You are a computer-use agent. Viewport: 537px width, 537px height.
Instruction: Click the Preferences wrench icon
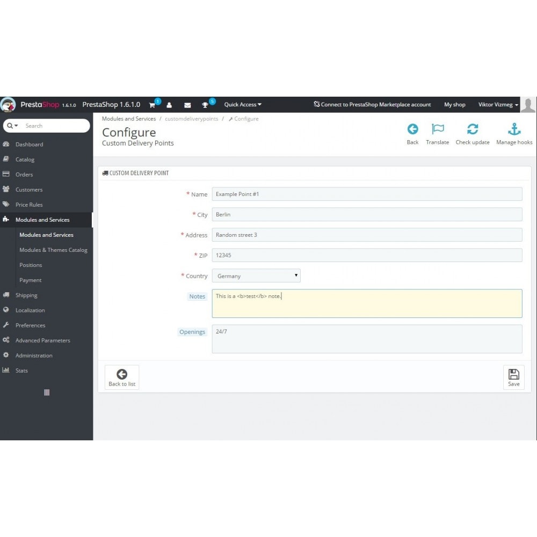(6, 325)
